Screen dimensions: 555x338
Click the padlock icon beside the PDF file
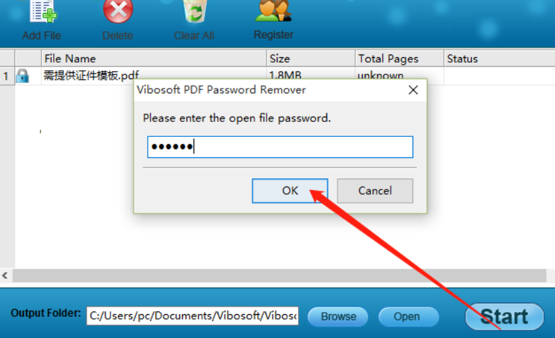pyautogui.click(x=22, y=76)
